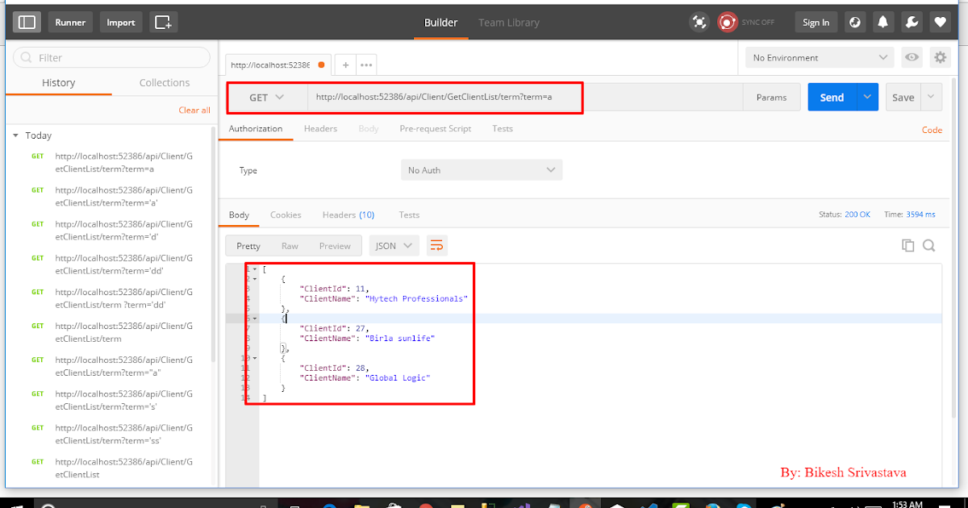Click the blue Send button
968x508 pixels.
coord(831,96)
